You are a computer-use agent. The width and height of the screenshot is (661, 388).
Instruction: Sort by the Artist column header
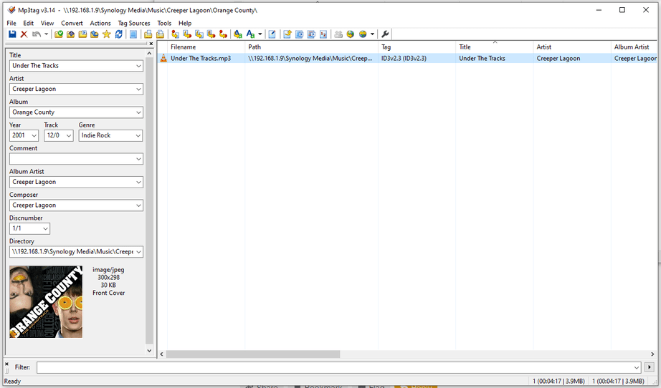571,47
